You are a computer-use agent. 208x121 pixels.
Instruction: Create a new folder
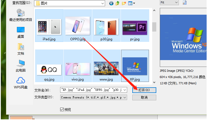pyautogui.click(x=124, y=3)
